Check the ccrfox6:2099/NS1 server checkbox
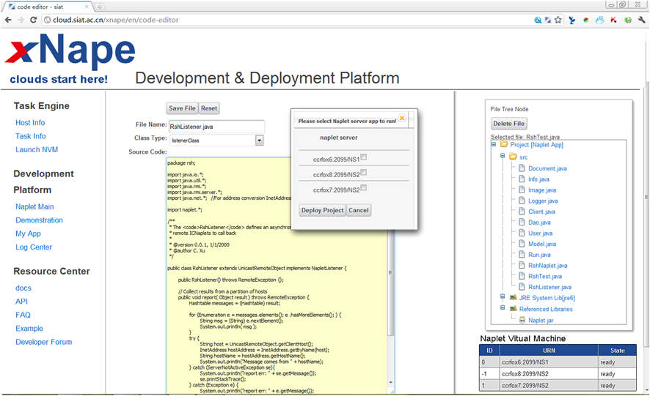The width and height of the screenshot is (650, 396). [x=364, y=157]
